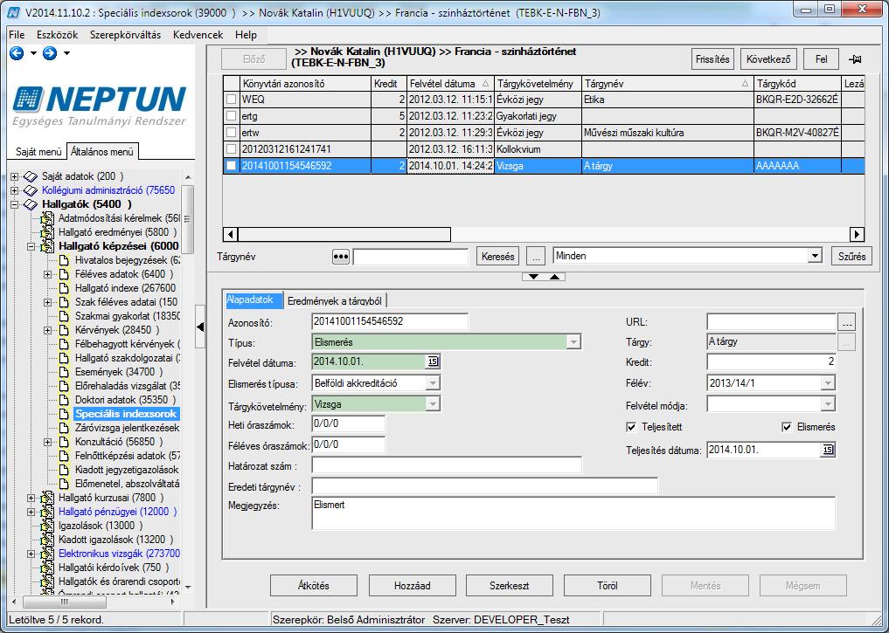The height and width of the screenshot is (633, 889).
Task: Click the Szűrés button
Action: coord(851,256)
